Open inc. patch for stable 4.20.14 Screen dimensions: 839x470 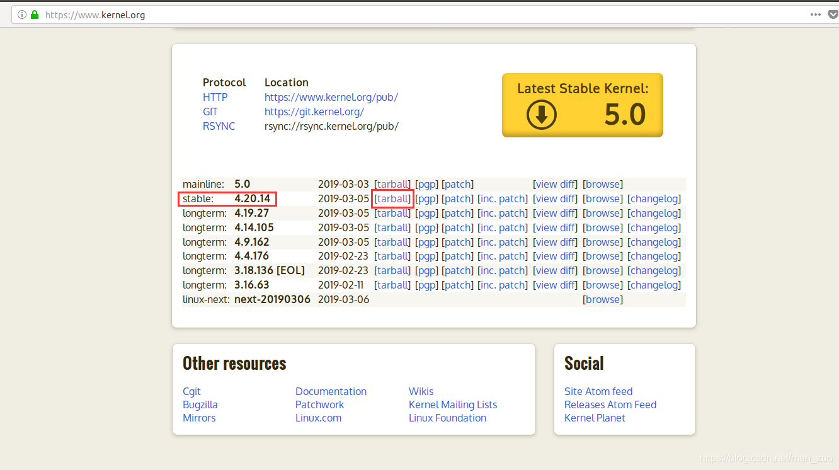click(x=503, y=198)
